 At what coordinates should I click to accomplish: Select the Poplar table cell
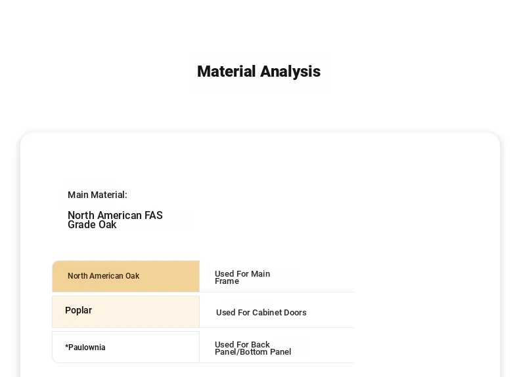click(x=125, y=311)
